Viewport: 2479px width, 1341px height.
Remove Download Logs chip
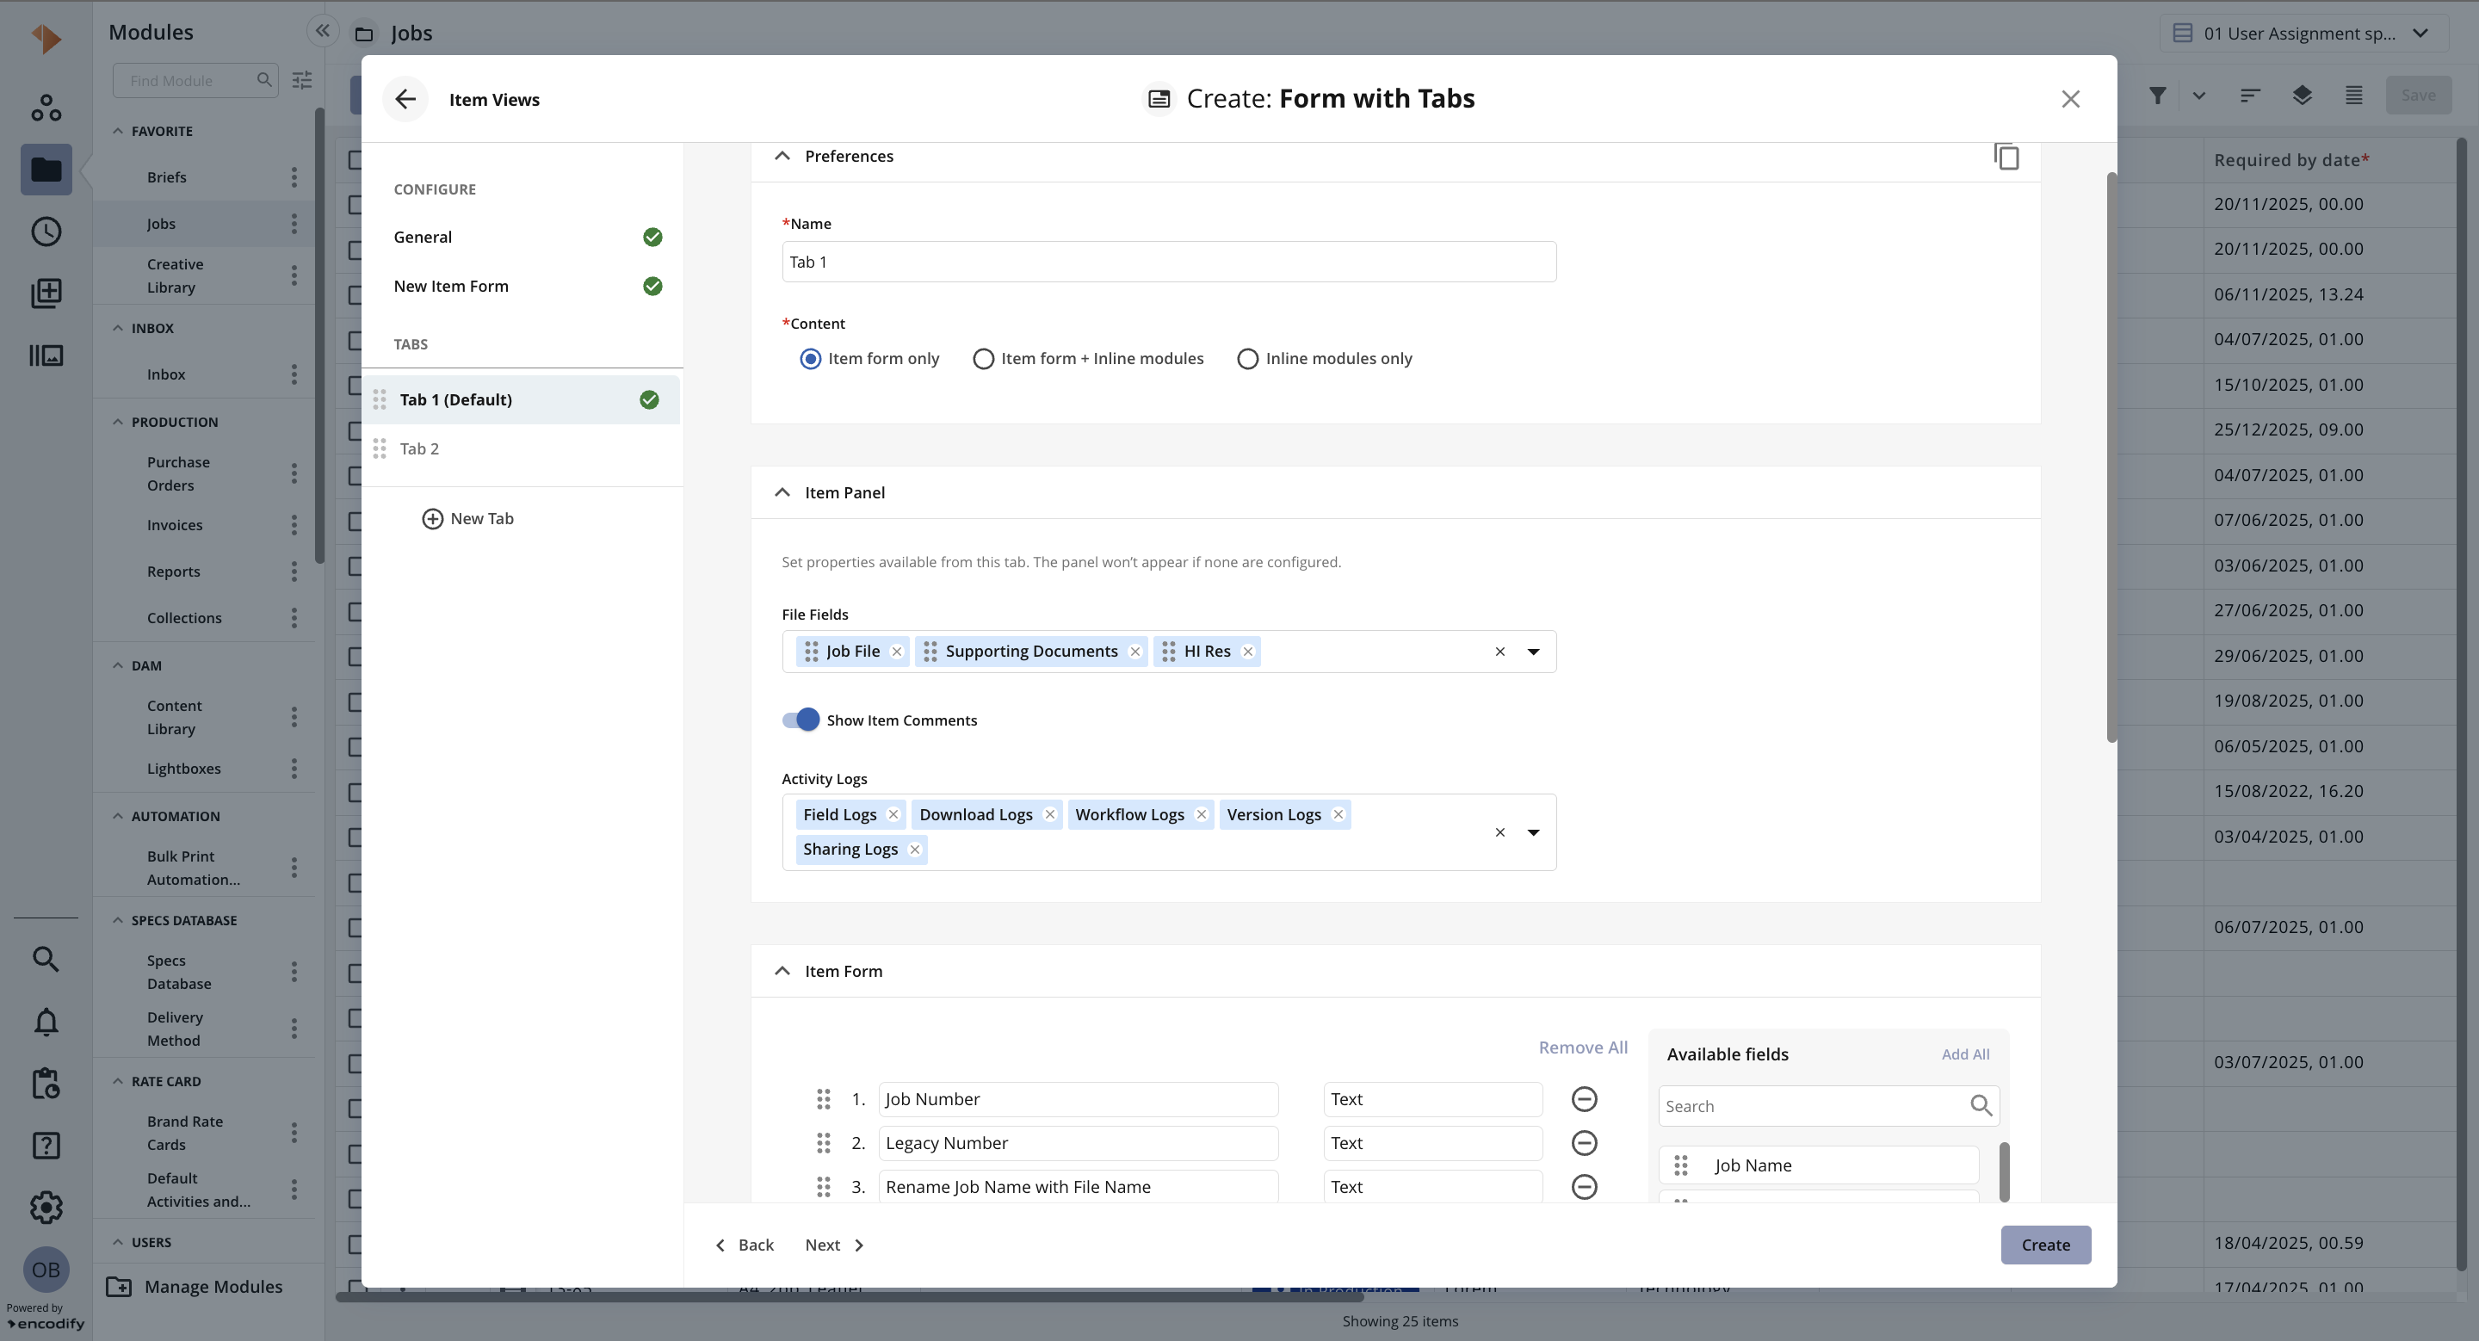(1050, 815)
